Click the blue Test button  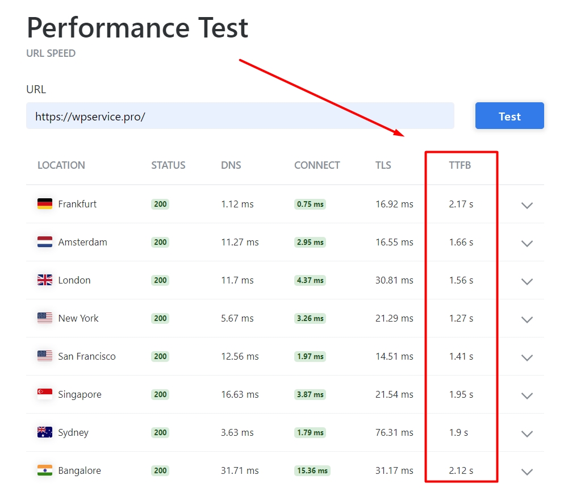tap(509, 115)
